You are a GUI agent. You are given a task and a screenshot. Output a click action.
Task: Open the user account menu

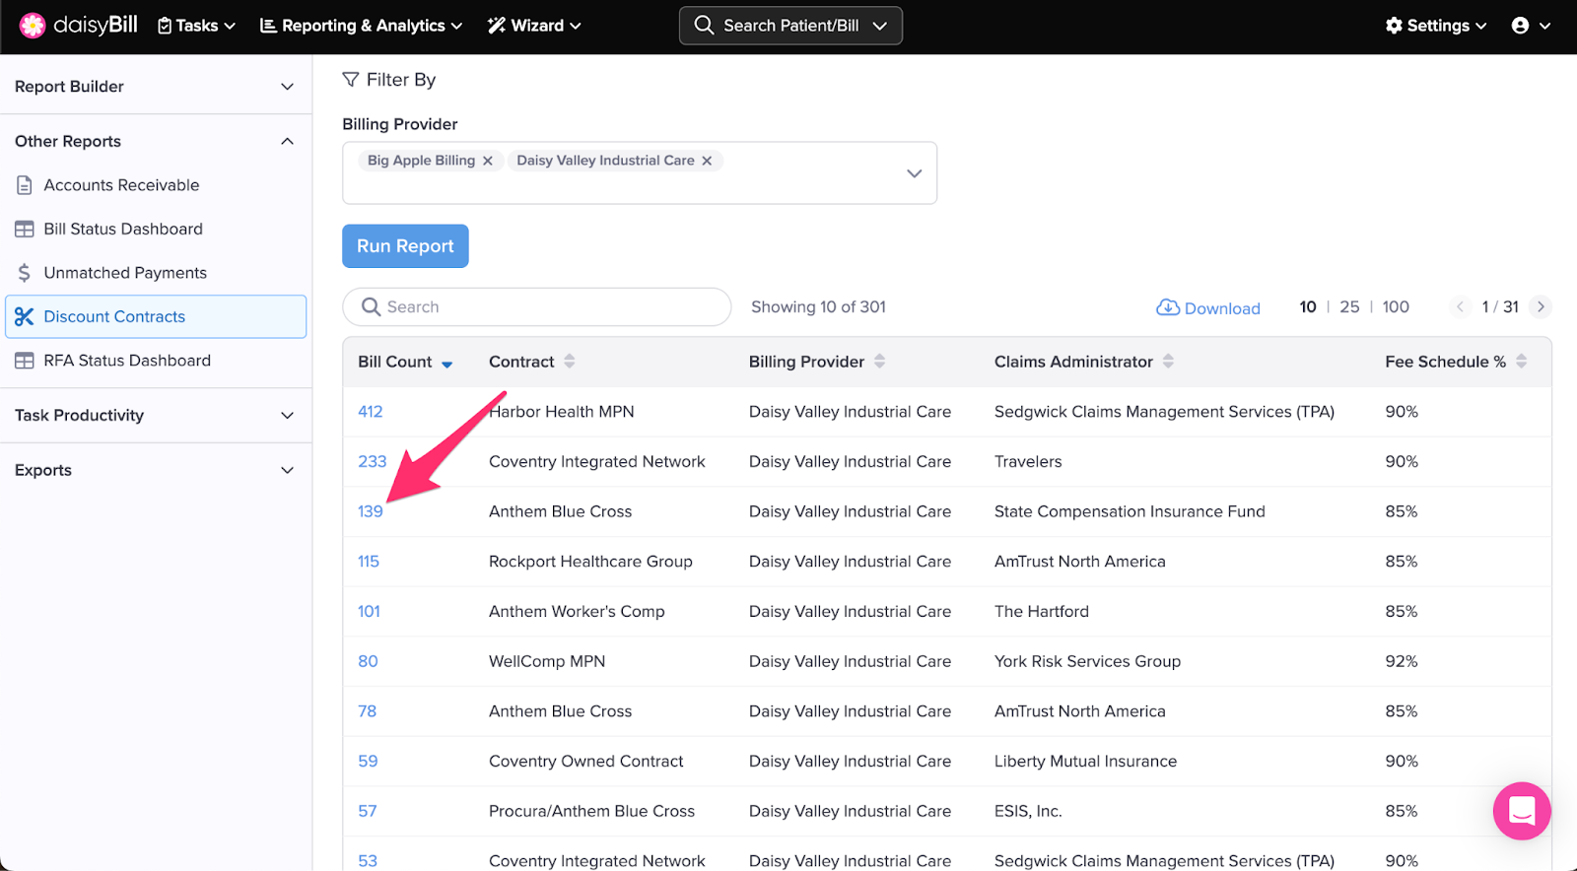1530,26
